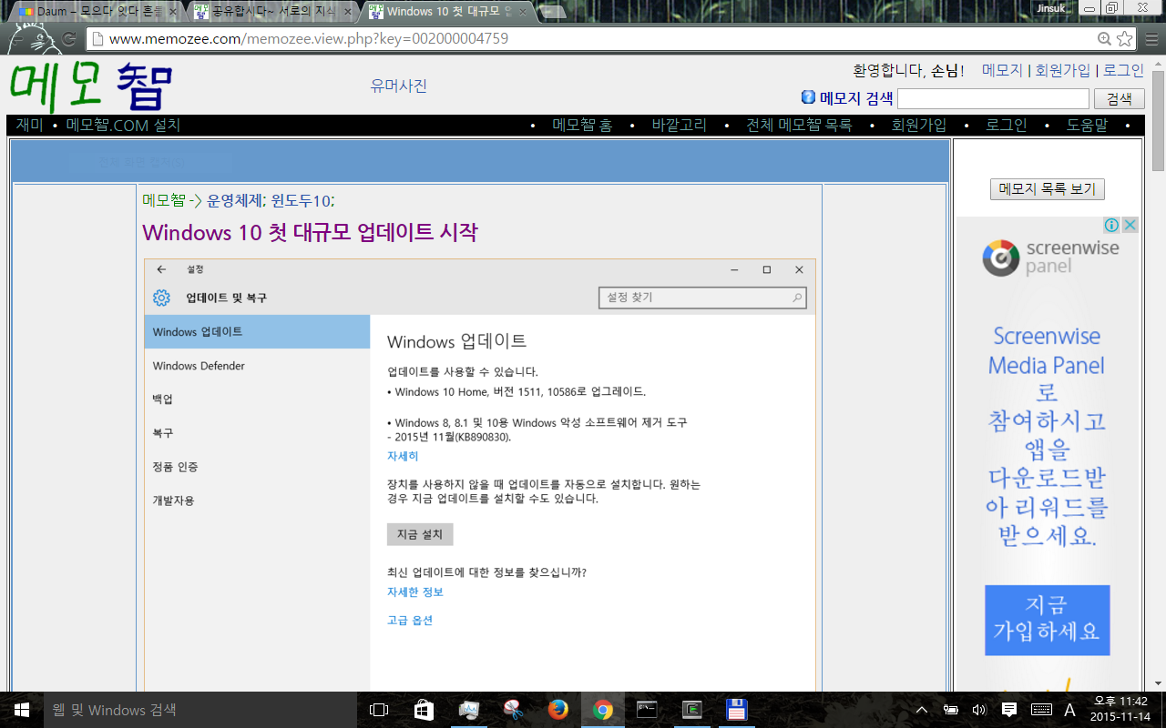Click the ad info (i) icon
This screenshot has height=728, width=1166.
[x=1111, y=225]
